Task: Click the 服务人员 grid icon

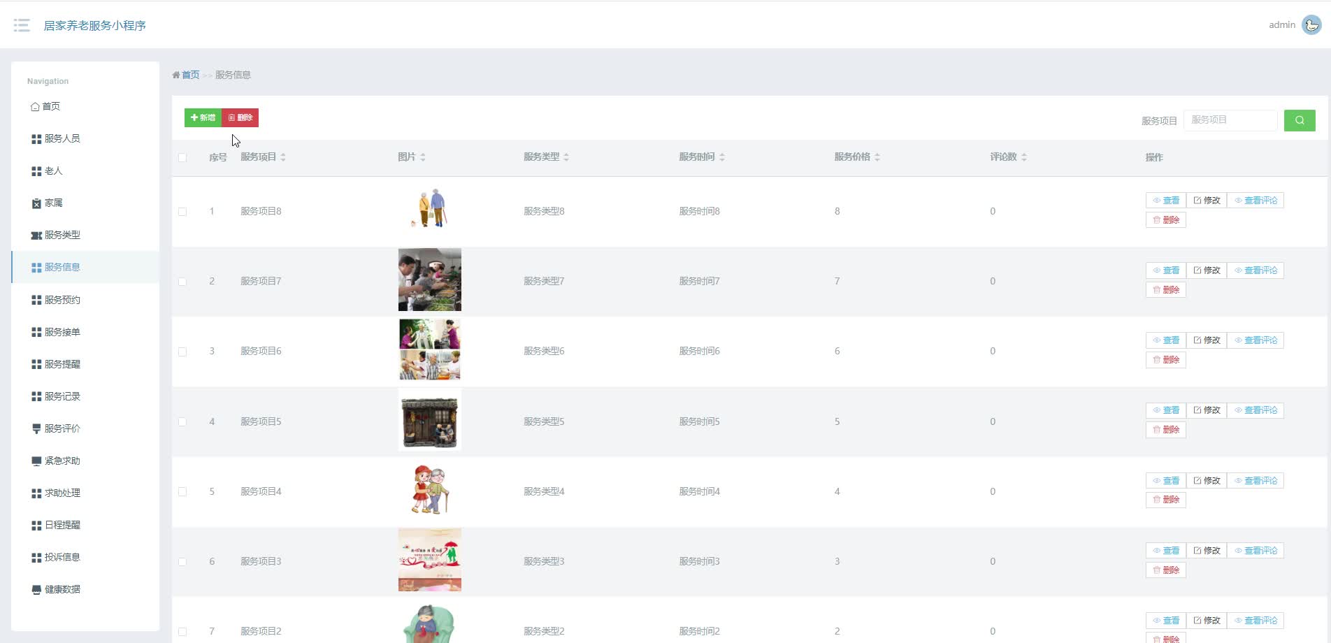Action: click(x=36, y=139)
